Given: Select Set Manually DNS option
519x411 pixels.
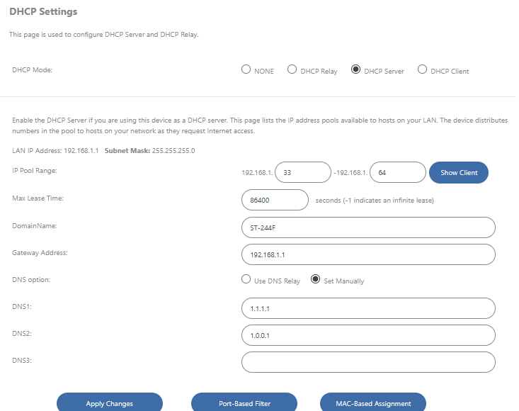Looking at the screenshot, I should pyautogui.click(x=316, y=280).
